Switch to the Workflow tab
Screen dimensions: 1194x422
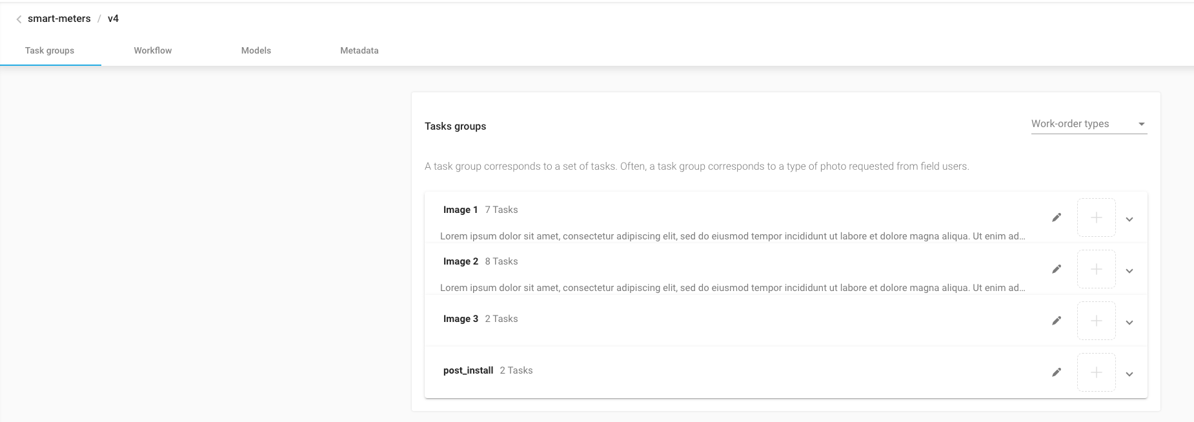tap(153, 50)
